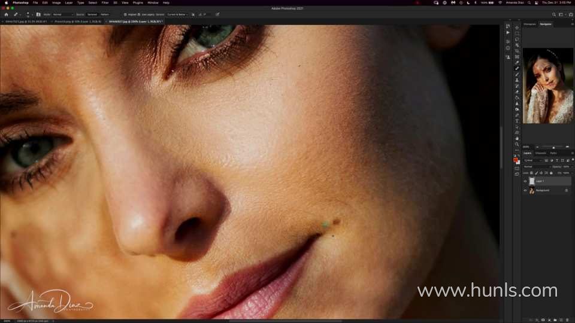Select the Magic Wand selection tool
Image resolution: width=575 pixels, height=323 pixels.
pos(517,45)
